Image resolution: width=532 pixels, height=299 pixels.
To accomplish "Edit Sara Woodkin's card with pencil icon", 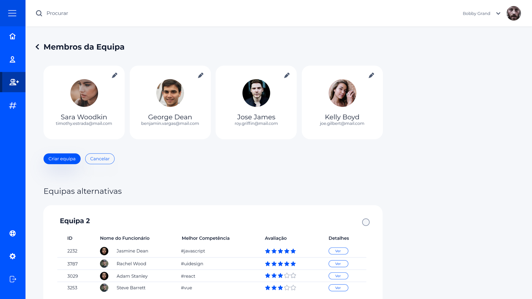I will click(x=114, y=75).
